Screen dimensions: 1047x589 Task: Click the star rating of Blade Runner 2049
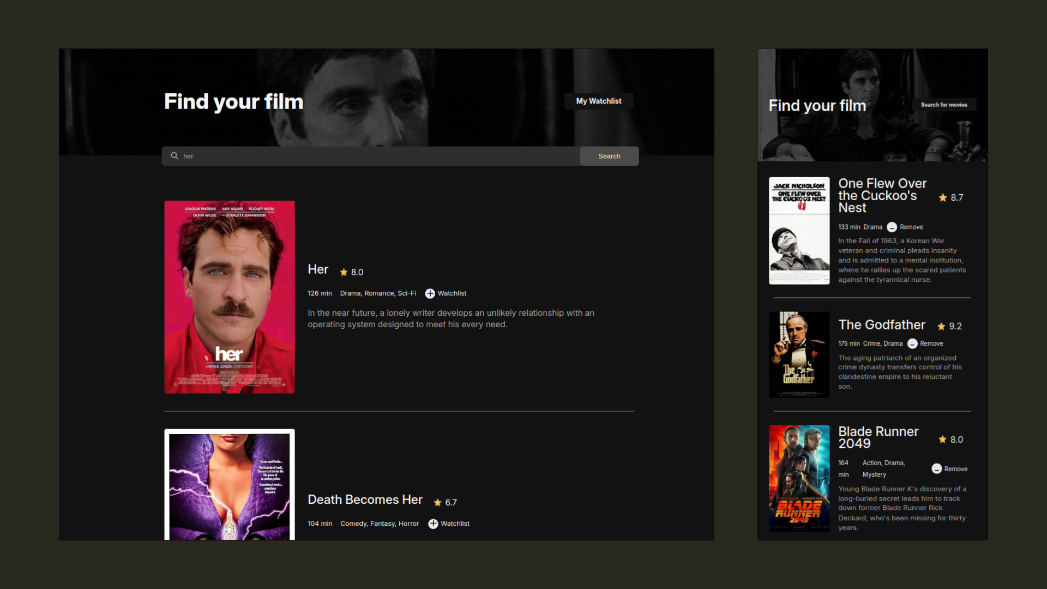coord(942,440)
